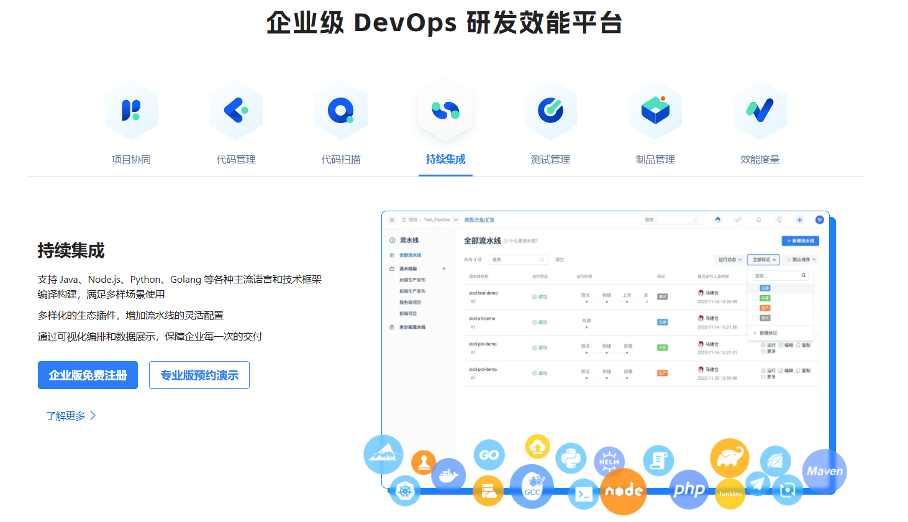Check the orange 生产 tag checkbox
908x522 pixels.
[755, 308]
